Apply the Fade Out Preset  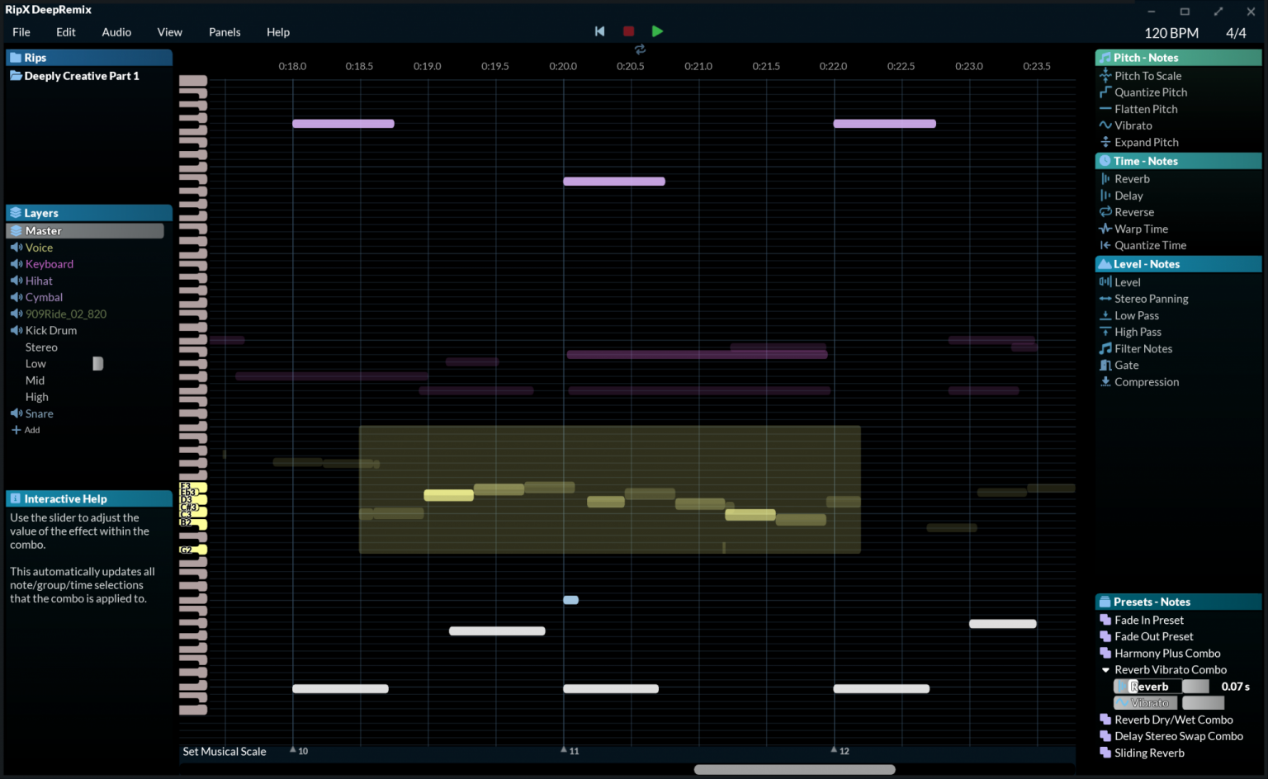point(1152,636)
